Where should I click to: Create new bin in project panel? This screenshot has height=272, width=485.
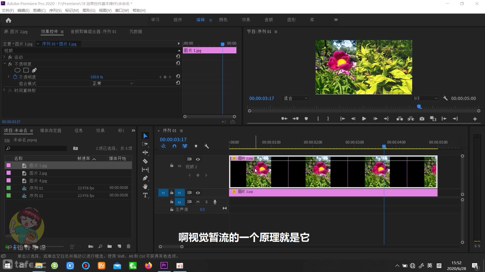[x=109, y=246]
